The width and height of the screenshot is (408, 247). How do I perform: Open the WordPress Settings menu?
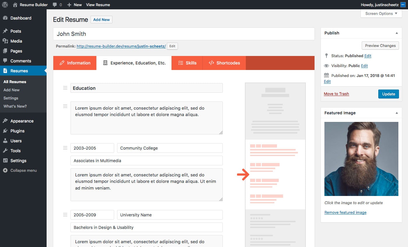[x=19, y=160]
